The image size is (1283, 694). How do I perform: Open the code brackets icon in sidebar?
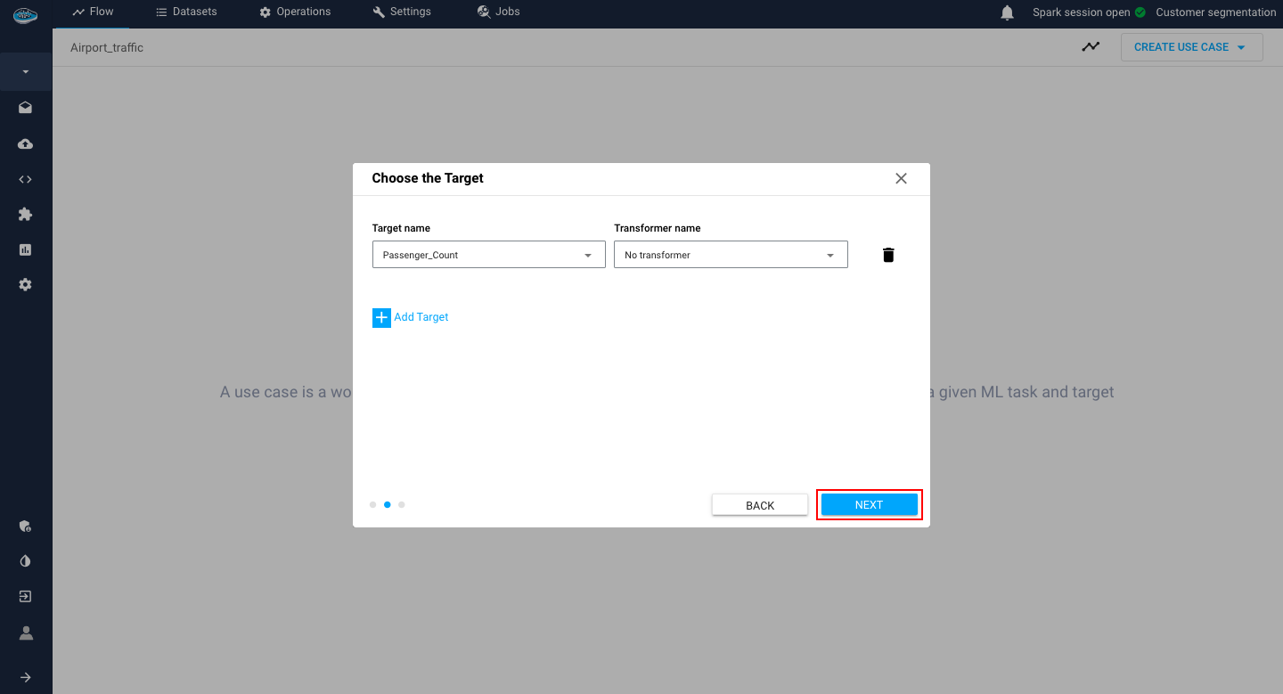click(x=26, y=179)
